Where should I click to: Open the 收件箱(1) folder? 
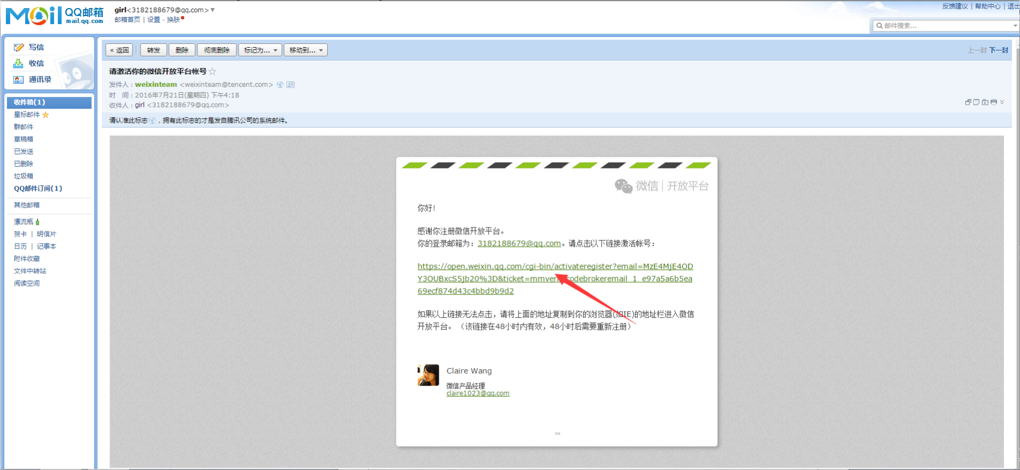[29, 102]
